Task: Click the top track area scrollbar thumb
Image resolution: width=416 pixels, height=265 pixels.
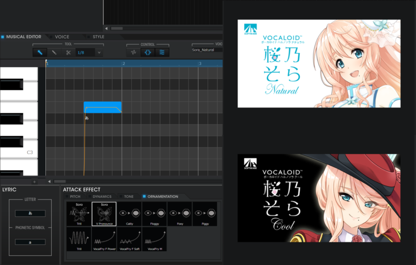Action: coord(117,28)
